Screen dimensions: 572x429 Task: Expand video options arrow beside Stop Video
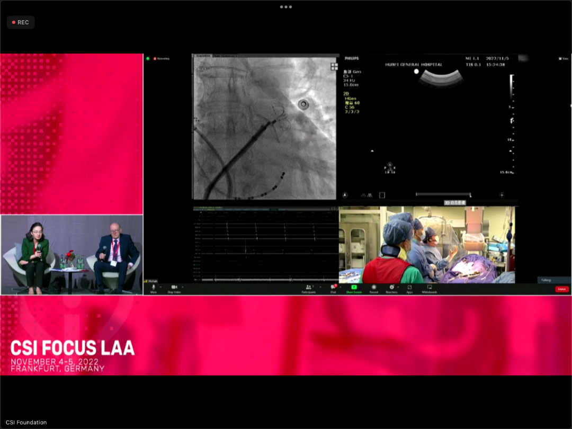click(183, 287)
